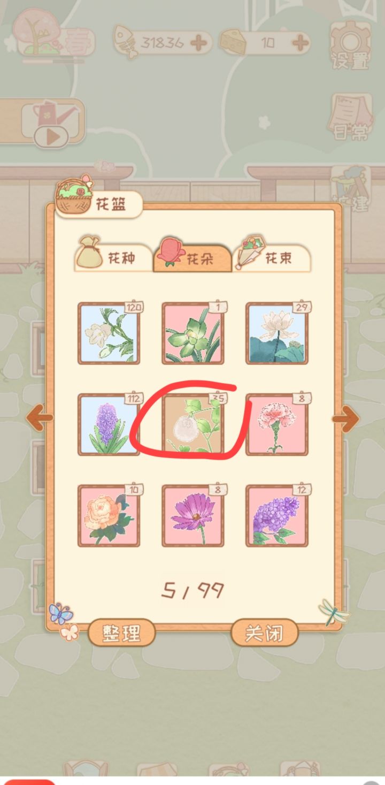Go to the previous page with left arrow
The width and height of the screenshot is (385, 785).
40,417
